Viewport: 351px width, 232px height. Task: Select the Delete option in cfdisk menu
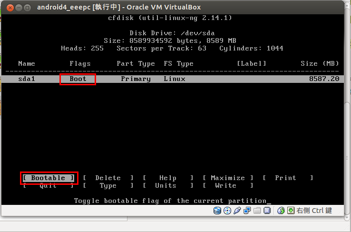point(108,178)
